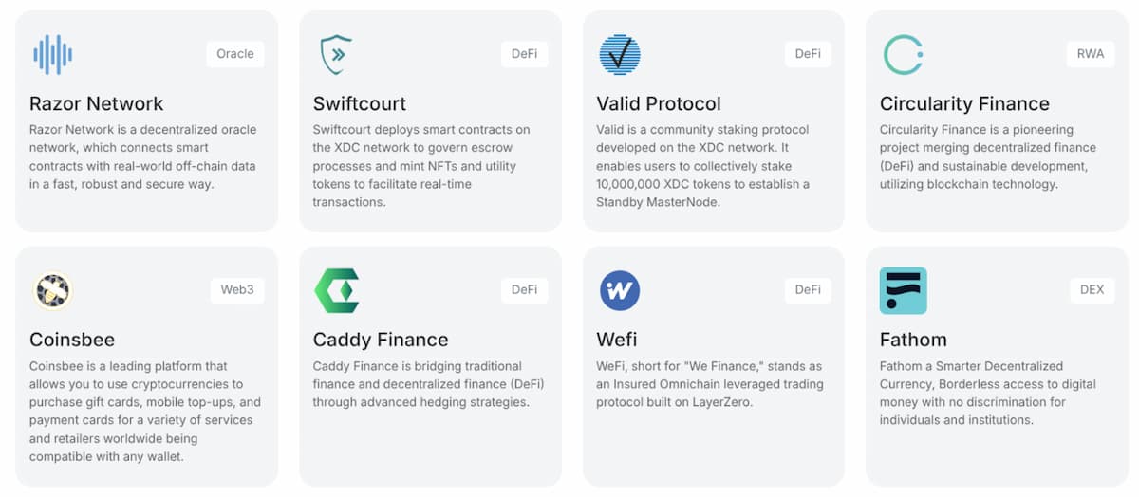Select the Oracle tag on Razor Network
Image resolution: width=1139 pixels, height=497 pixels.
click(x=235, y=54)
